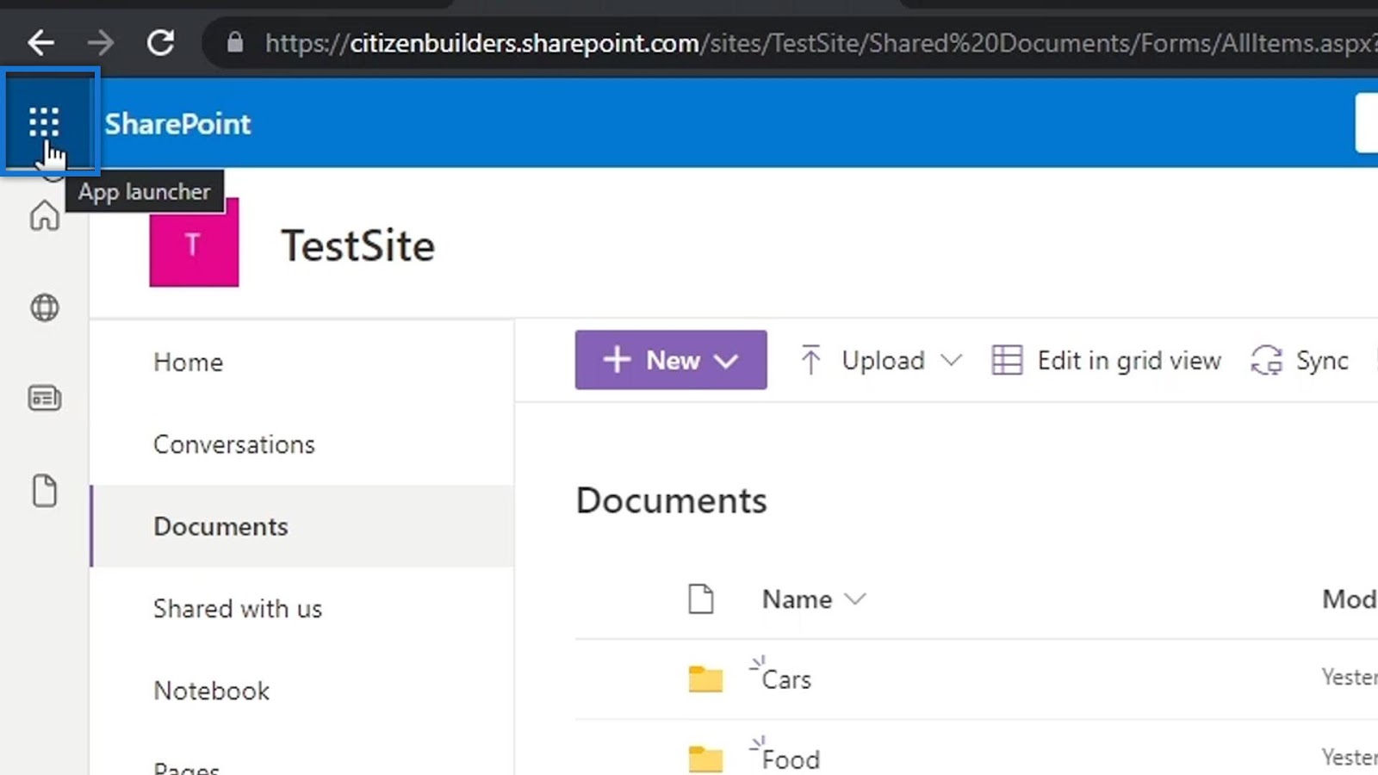The image size is (1378, 775).
Task: Open the Cars folder
Action: click(786, 679)
